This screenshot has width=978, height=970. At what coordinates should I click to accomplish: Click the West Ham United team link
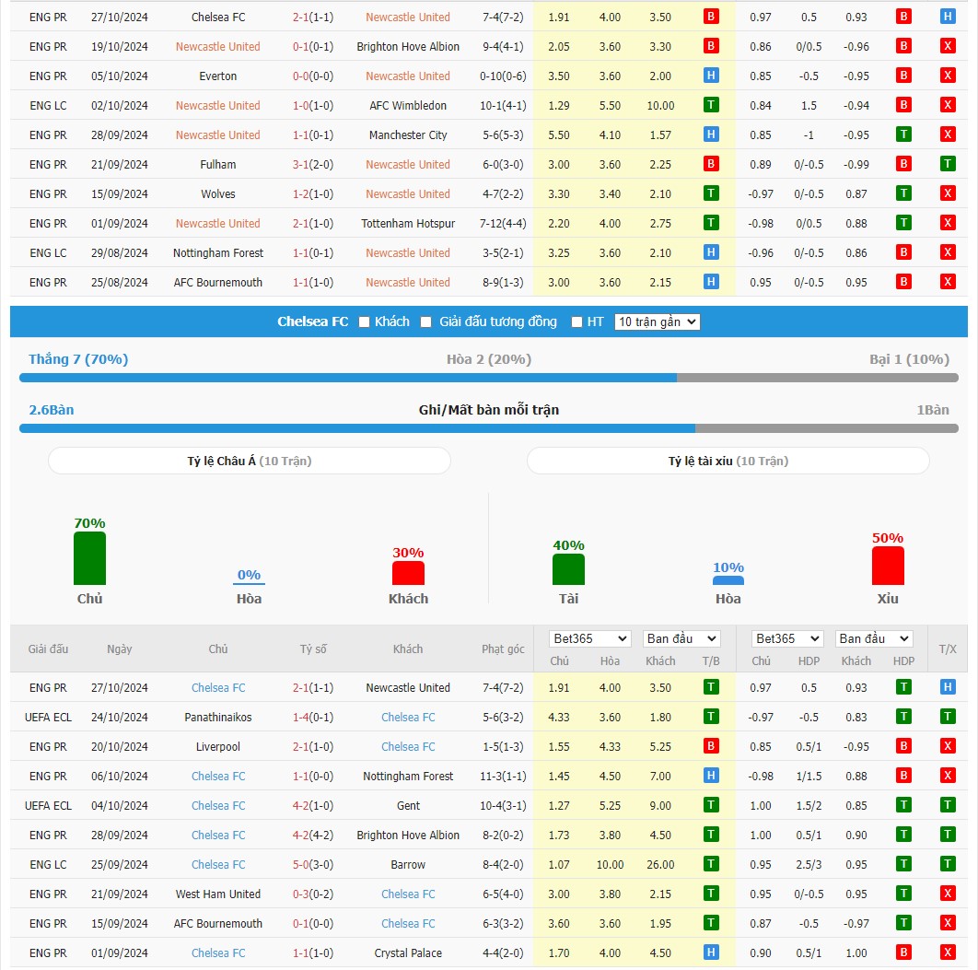point(218,894)
